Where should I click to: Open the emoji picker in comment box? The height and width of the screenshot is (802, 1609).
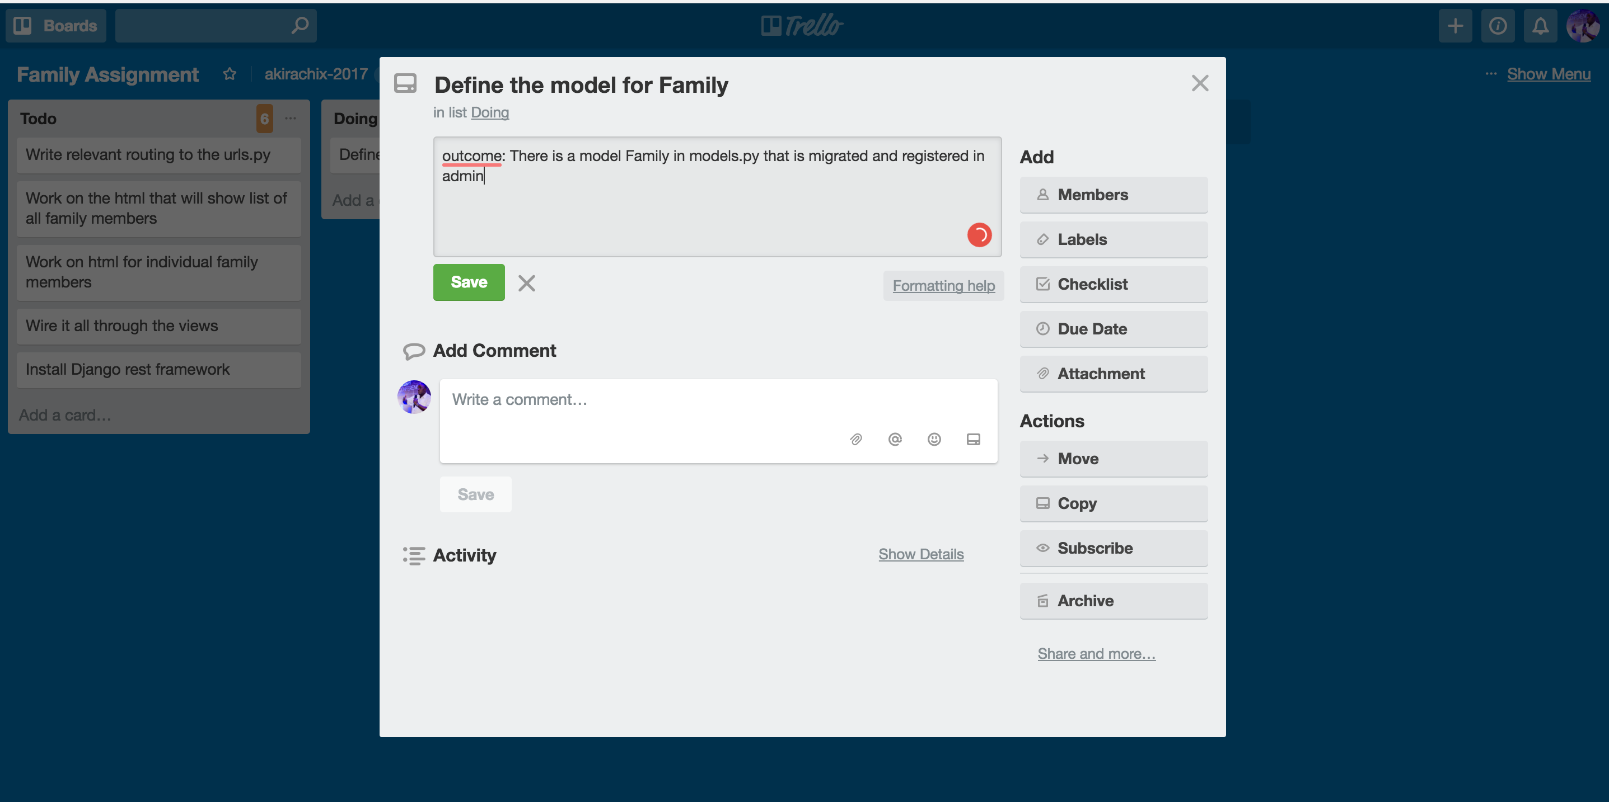[934, 440]
